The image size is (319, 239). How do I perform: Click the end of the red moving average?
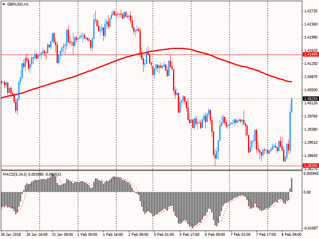291,82
